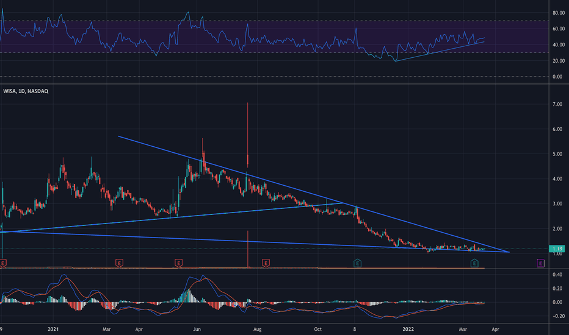Screen dimensions: 569x335
Task: Select the rising trendline drawn on RSI
Action: click(x=440, y=51)
